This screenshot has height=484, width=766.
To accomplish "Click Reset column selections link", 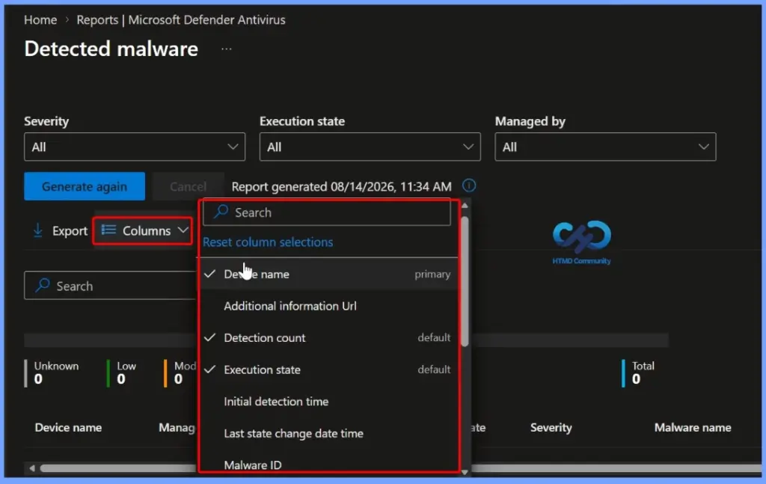I will [x=268, y=242].
